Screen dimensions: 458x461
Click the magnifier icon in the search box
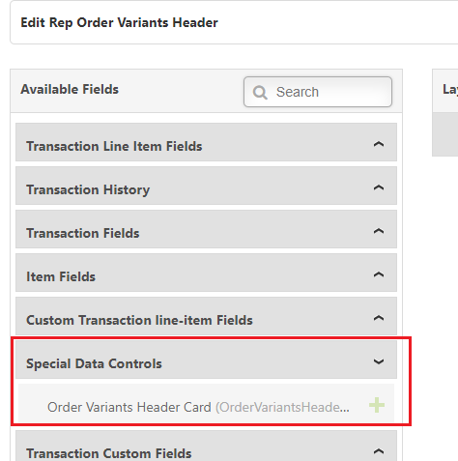tap(260, 93)
